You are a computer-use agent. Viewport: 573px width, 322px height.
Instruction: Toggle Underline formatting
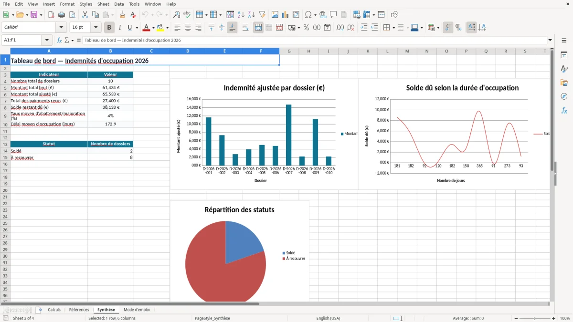(x=130, y=28)
